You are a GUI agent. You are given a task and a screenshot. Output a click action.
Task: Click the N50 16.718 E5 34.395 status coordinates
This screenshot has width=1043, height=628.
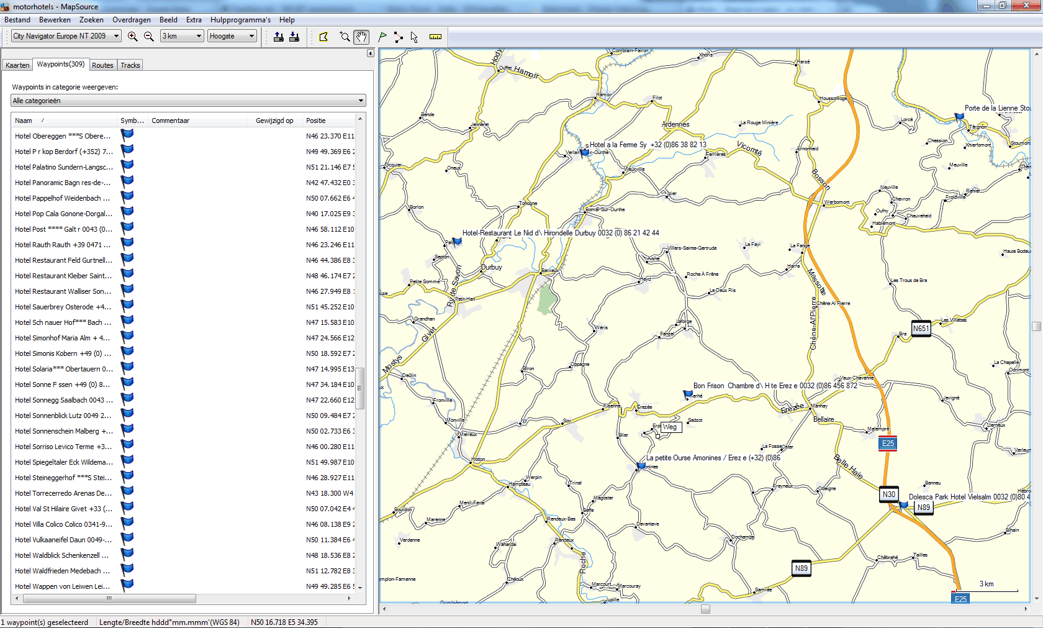[x=284, y=622]
